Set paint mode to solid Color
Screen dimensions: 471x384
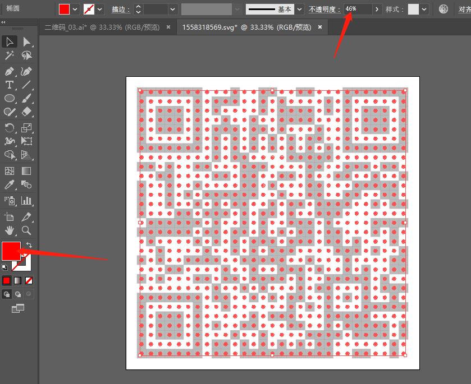coord(6,280)
